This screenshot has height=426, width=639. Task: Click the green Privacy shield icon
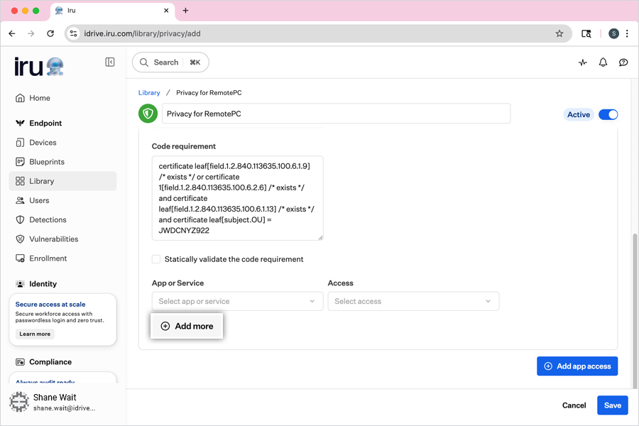tap(148, 114)
